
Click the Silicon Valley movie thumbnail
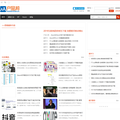pyautogui.click(x=50, y=92)
